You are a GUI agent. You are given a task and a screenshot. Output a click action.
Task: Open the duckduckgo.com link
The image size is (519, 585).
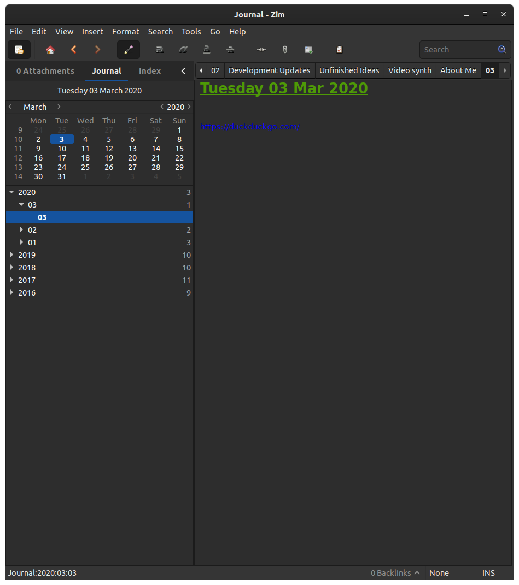(x=250, y=127)
